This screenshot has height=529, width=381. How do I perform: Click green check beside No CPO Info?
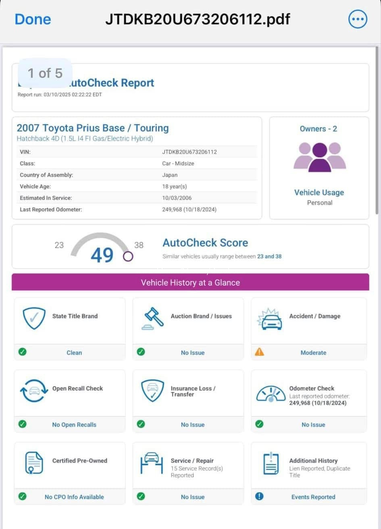[23, 496]
